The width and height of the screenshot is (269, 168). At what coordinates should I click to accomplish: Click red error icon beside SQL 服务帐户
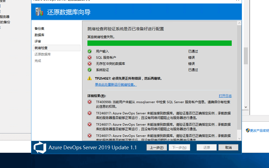point(90,57)
